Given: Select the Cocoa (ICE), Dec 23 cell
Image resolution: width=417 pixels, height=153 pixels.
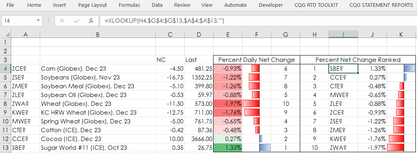Looking at the screenshot, I should click(98, 139).
